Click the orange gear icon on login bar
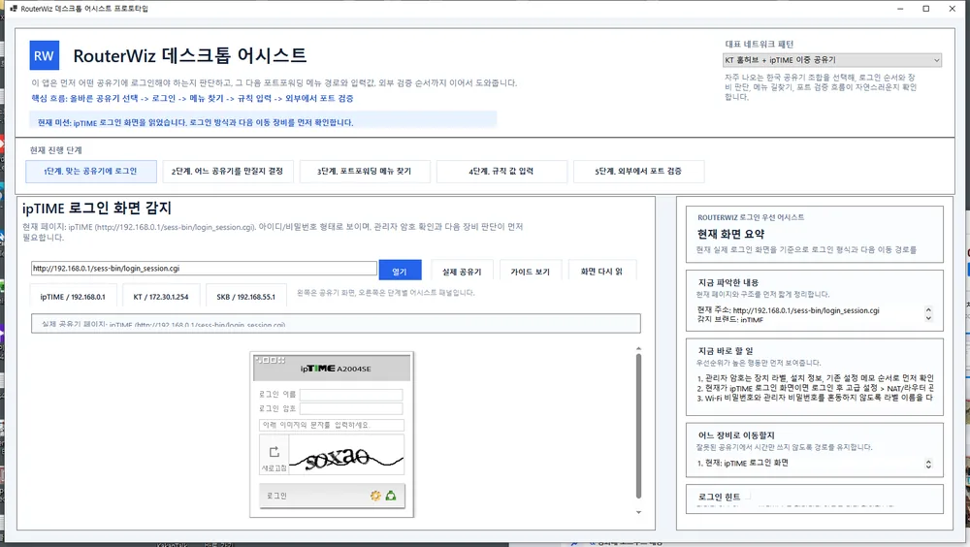The height and width of the screenshot is (547, 970). click(x=375, y=496)
